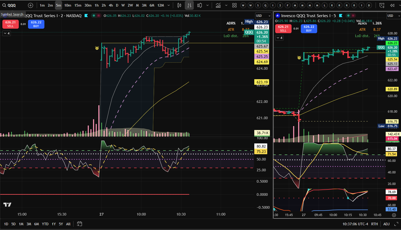This screenshot has width=401, height=230.
Task: Click the Invesco logo icon in the right chart title
Action: (277, 16)
